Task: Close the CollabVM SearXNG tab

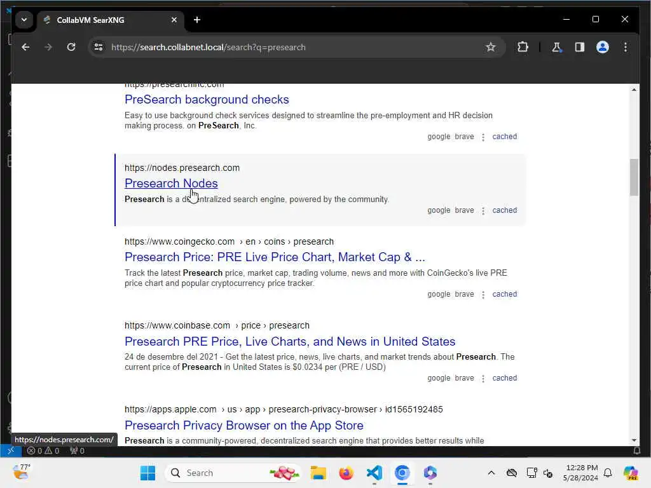Action: (174, 20)
